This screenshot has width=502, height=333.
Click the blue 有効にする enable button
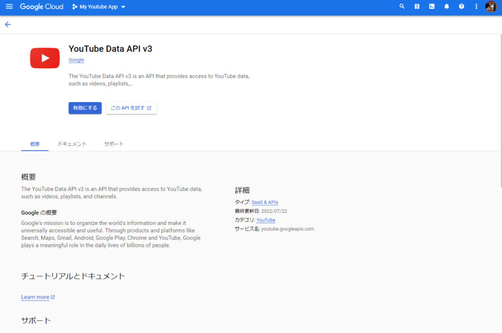pos(85,108)
